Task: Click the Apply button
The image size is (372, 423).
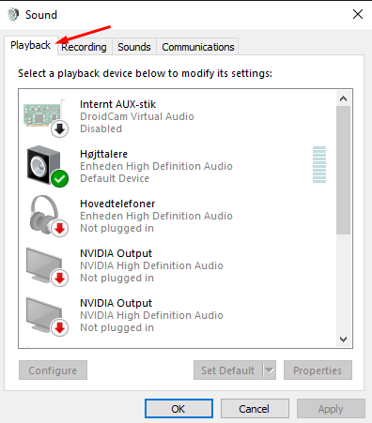Action: 331,408
